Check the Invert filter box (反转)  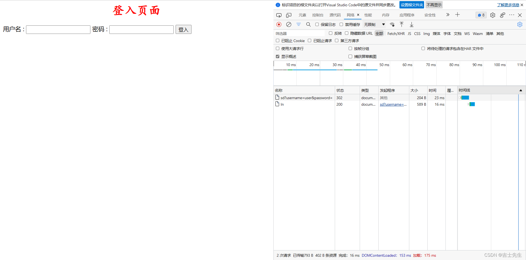(331, 33)
